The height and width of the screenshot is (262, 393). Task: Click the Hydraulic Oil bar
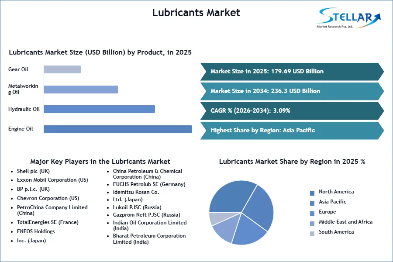[x=99, y=109]
